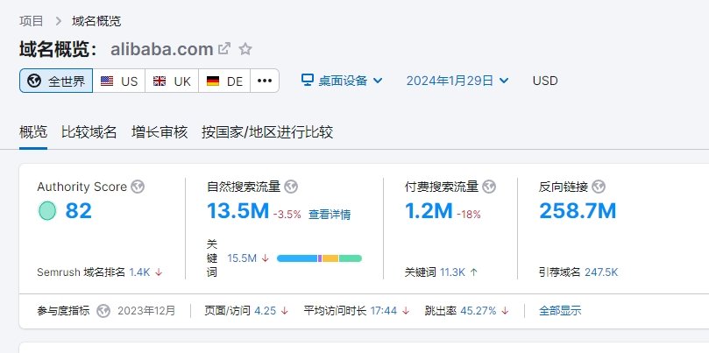Click 平均访问时长 value 17:44
Viewport: 709px width, 353px height.
pos(384,310)
